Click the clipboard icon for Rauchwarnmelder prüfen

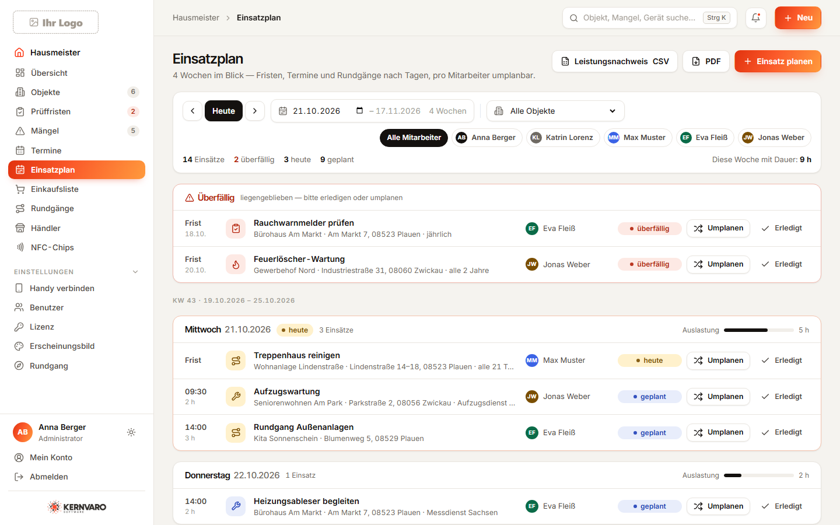(236, 229)
